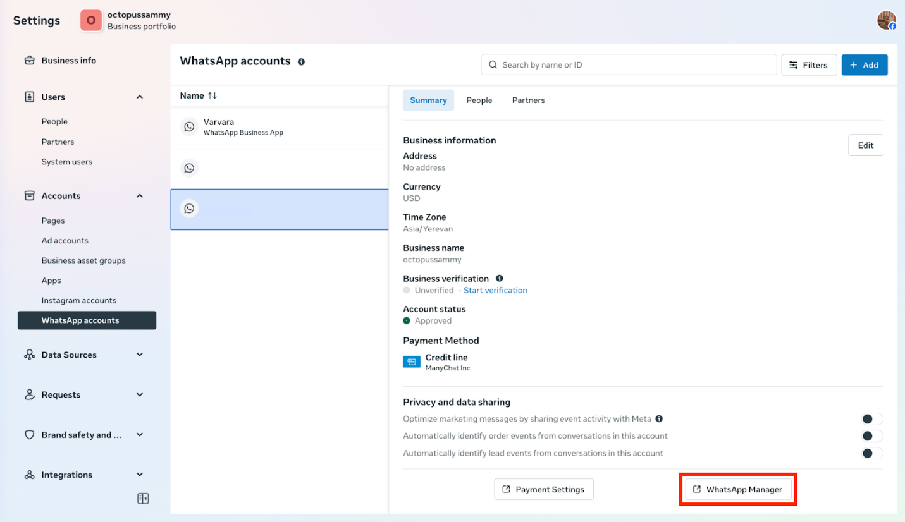Toggle marketing message optimization with Meta
This screenshot has height=522, width=905.
[871, 418]
